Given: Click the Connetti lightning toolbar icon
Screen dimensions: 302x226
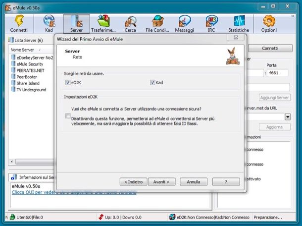Looking at the screenshot, I should click(19, 21).
